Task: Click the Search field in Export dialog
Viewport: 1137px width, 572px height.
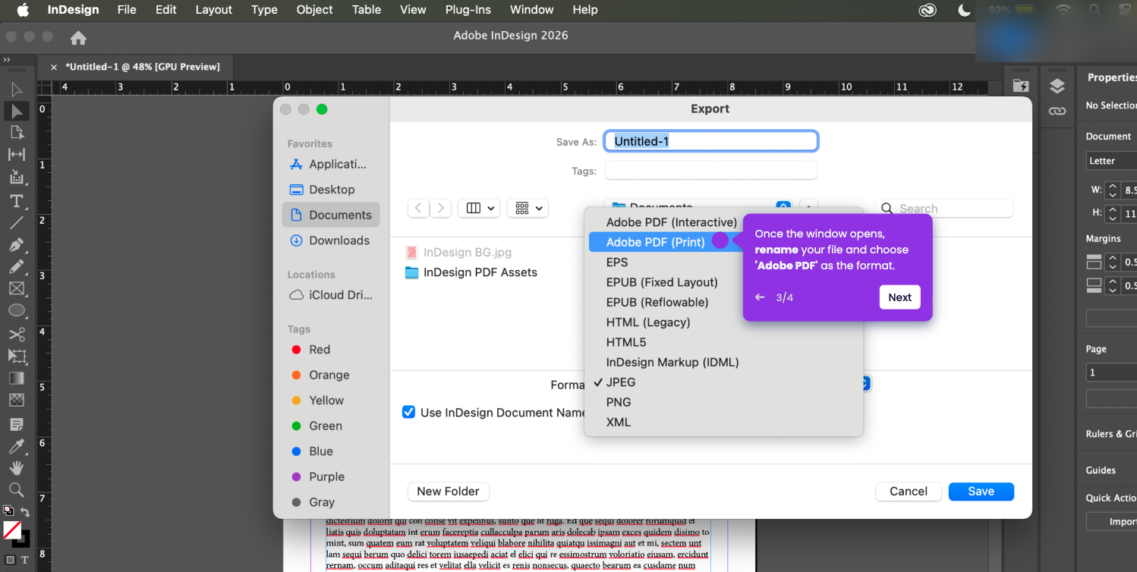Action: click(x=944, y=208)
